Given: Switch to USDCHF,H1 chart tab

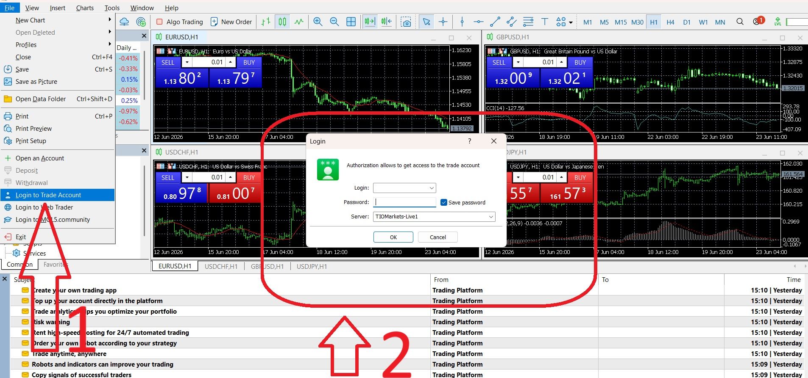Looking at the screenshot, I should 221,266.
